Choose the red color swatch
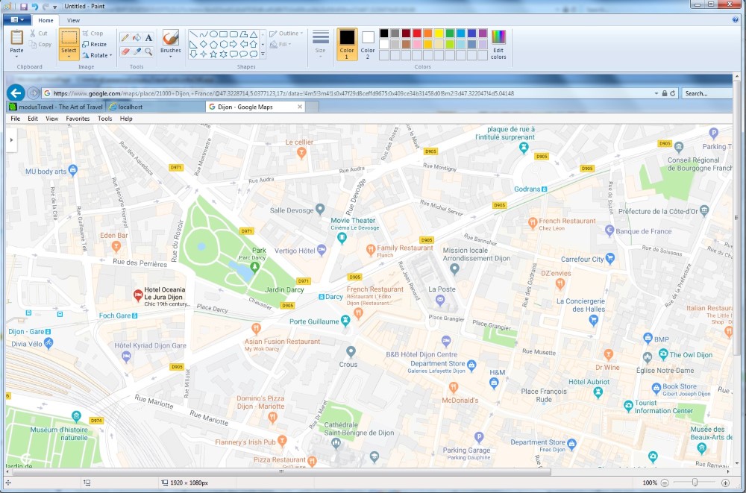The height and width of the screenshot is (493, 746). pos(417,33)
